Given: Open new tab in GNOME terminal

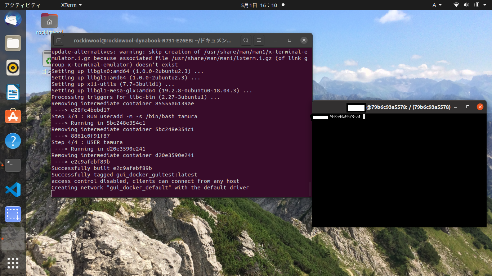Looking at the screenshot, I should pos(59,40).
